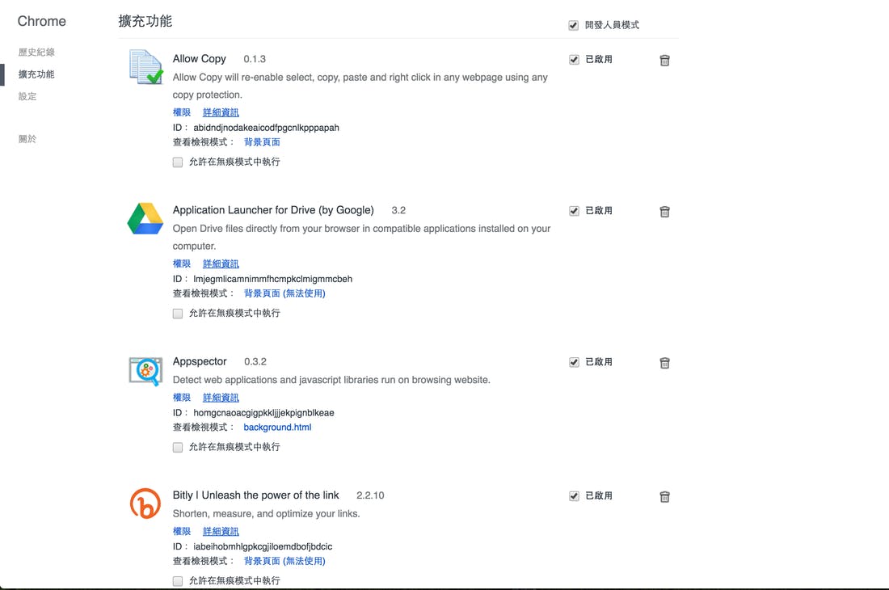This screenshot has width=889, height=590.
Task: Allow Appspector in incognito mode checkbox
Action: [x=178, y=448]
